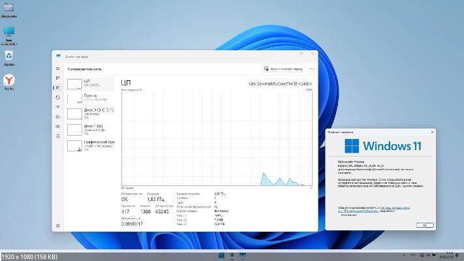The height and width of the screenshot is (261, 464).
Task: Open the license terms link in About Windows
Action: (392, 208)
